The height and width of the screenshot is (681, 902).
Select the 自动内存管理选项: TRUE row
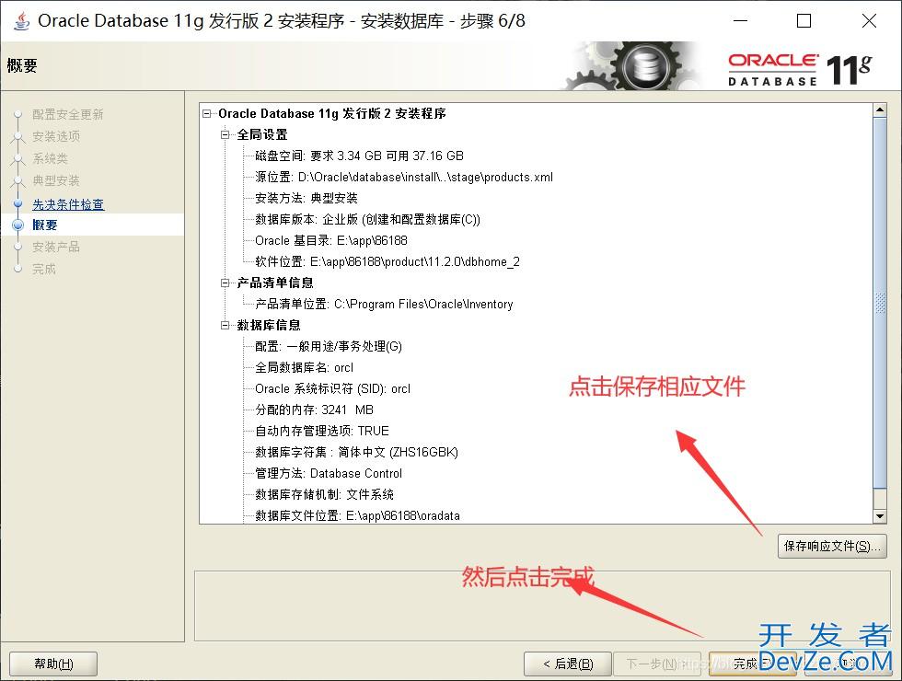[x=322, y=432]
